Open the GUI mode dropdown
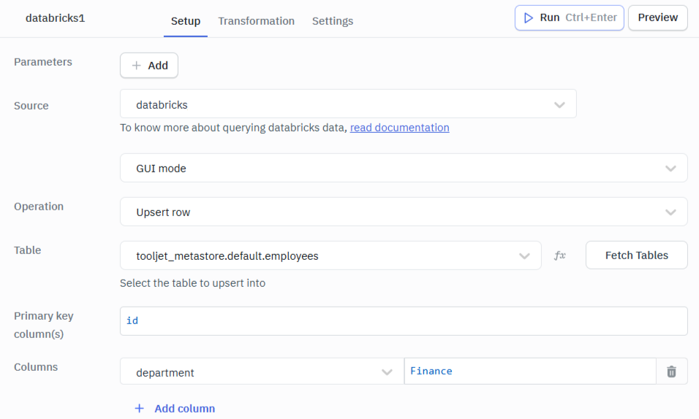 [x=404, y=169]
